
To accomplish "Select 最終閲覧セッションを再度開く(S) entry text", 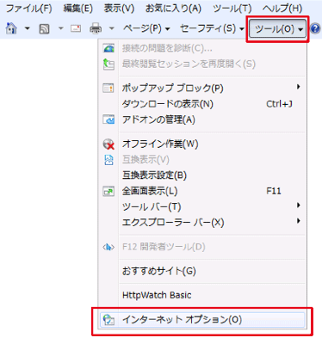I will click(x=189, y=64).
